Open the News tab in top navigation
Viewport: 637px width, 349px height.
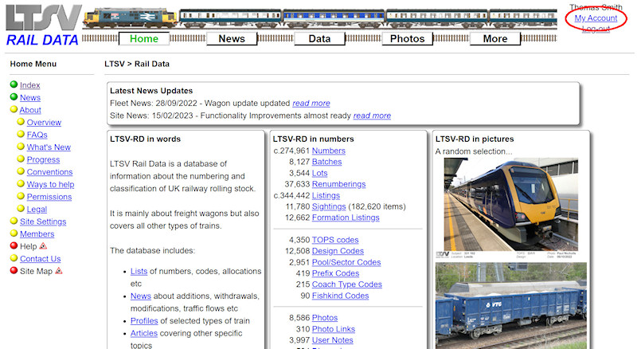231,38
